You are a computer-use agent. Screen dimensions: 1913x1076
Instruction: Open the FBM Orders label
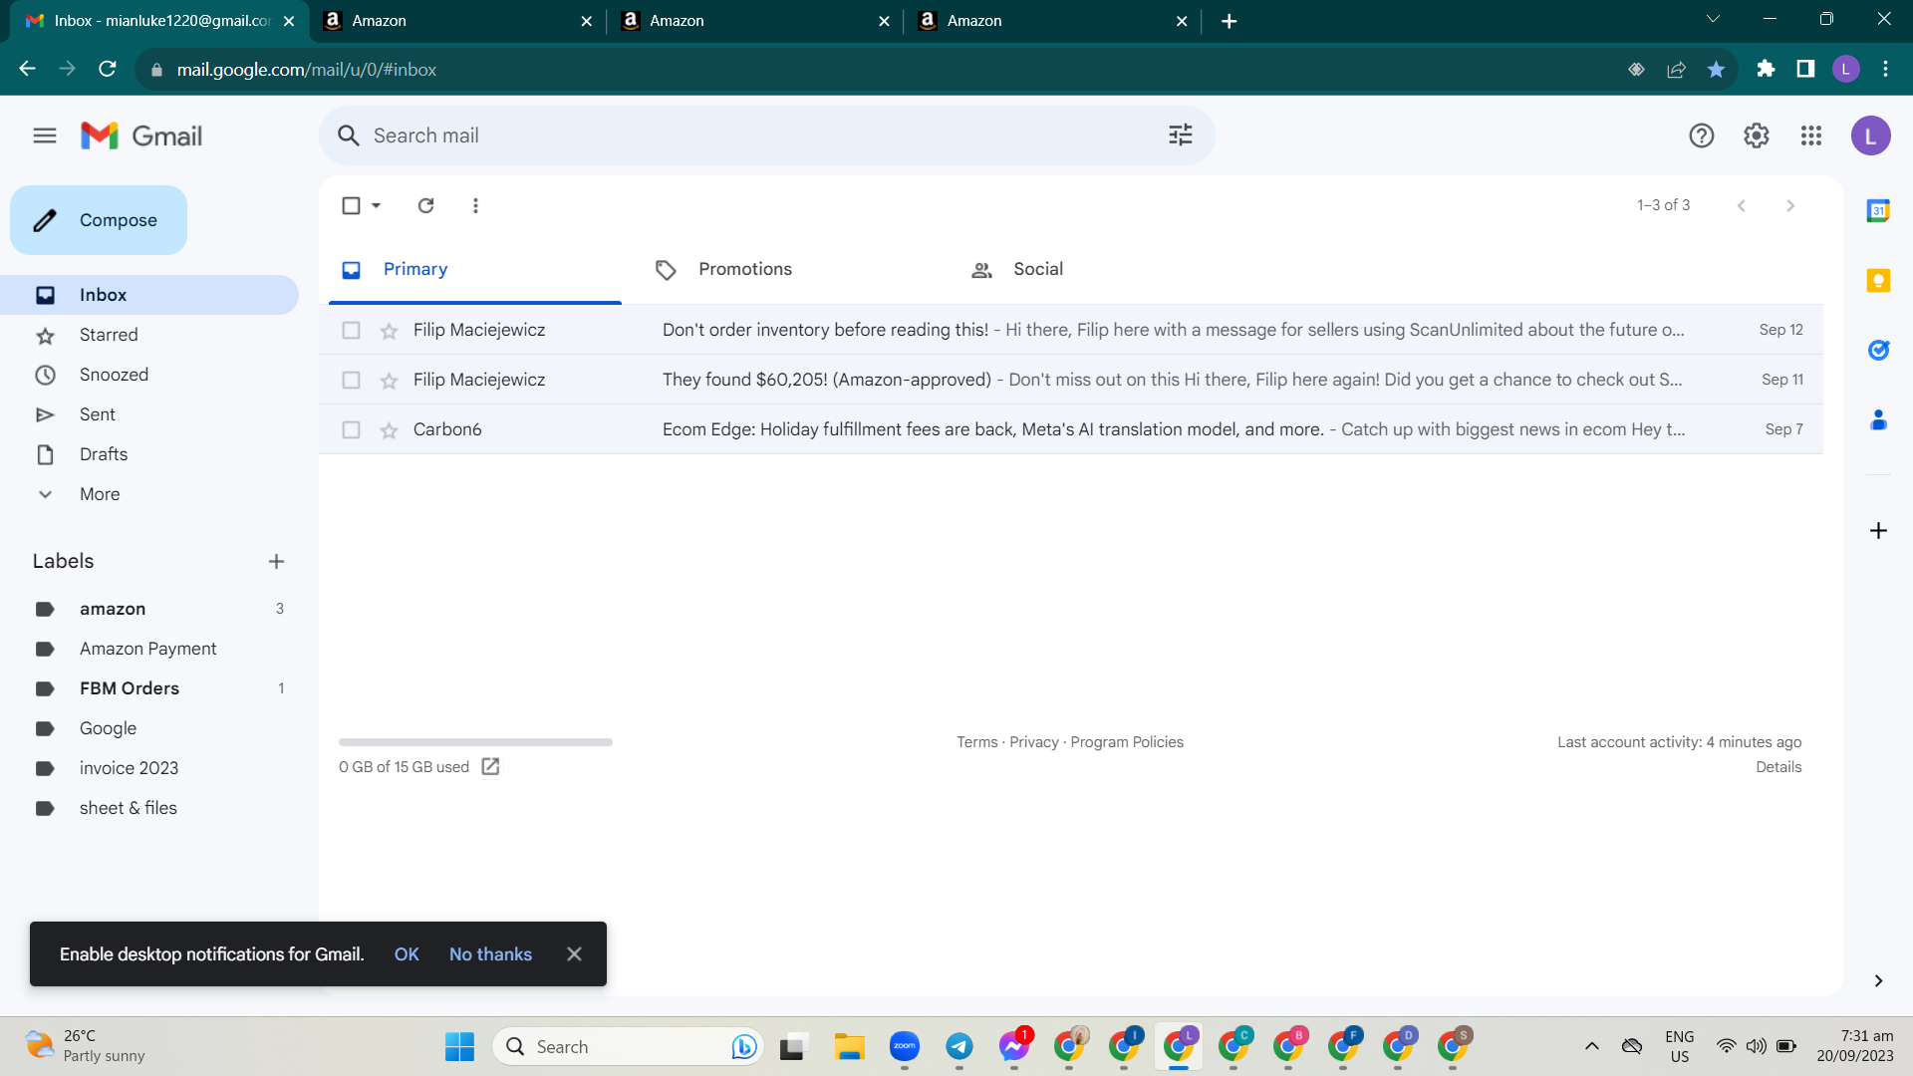[x=149, y=688]
